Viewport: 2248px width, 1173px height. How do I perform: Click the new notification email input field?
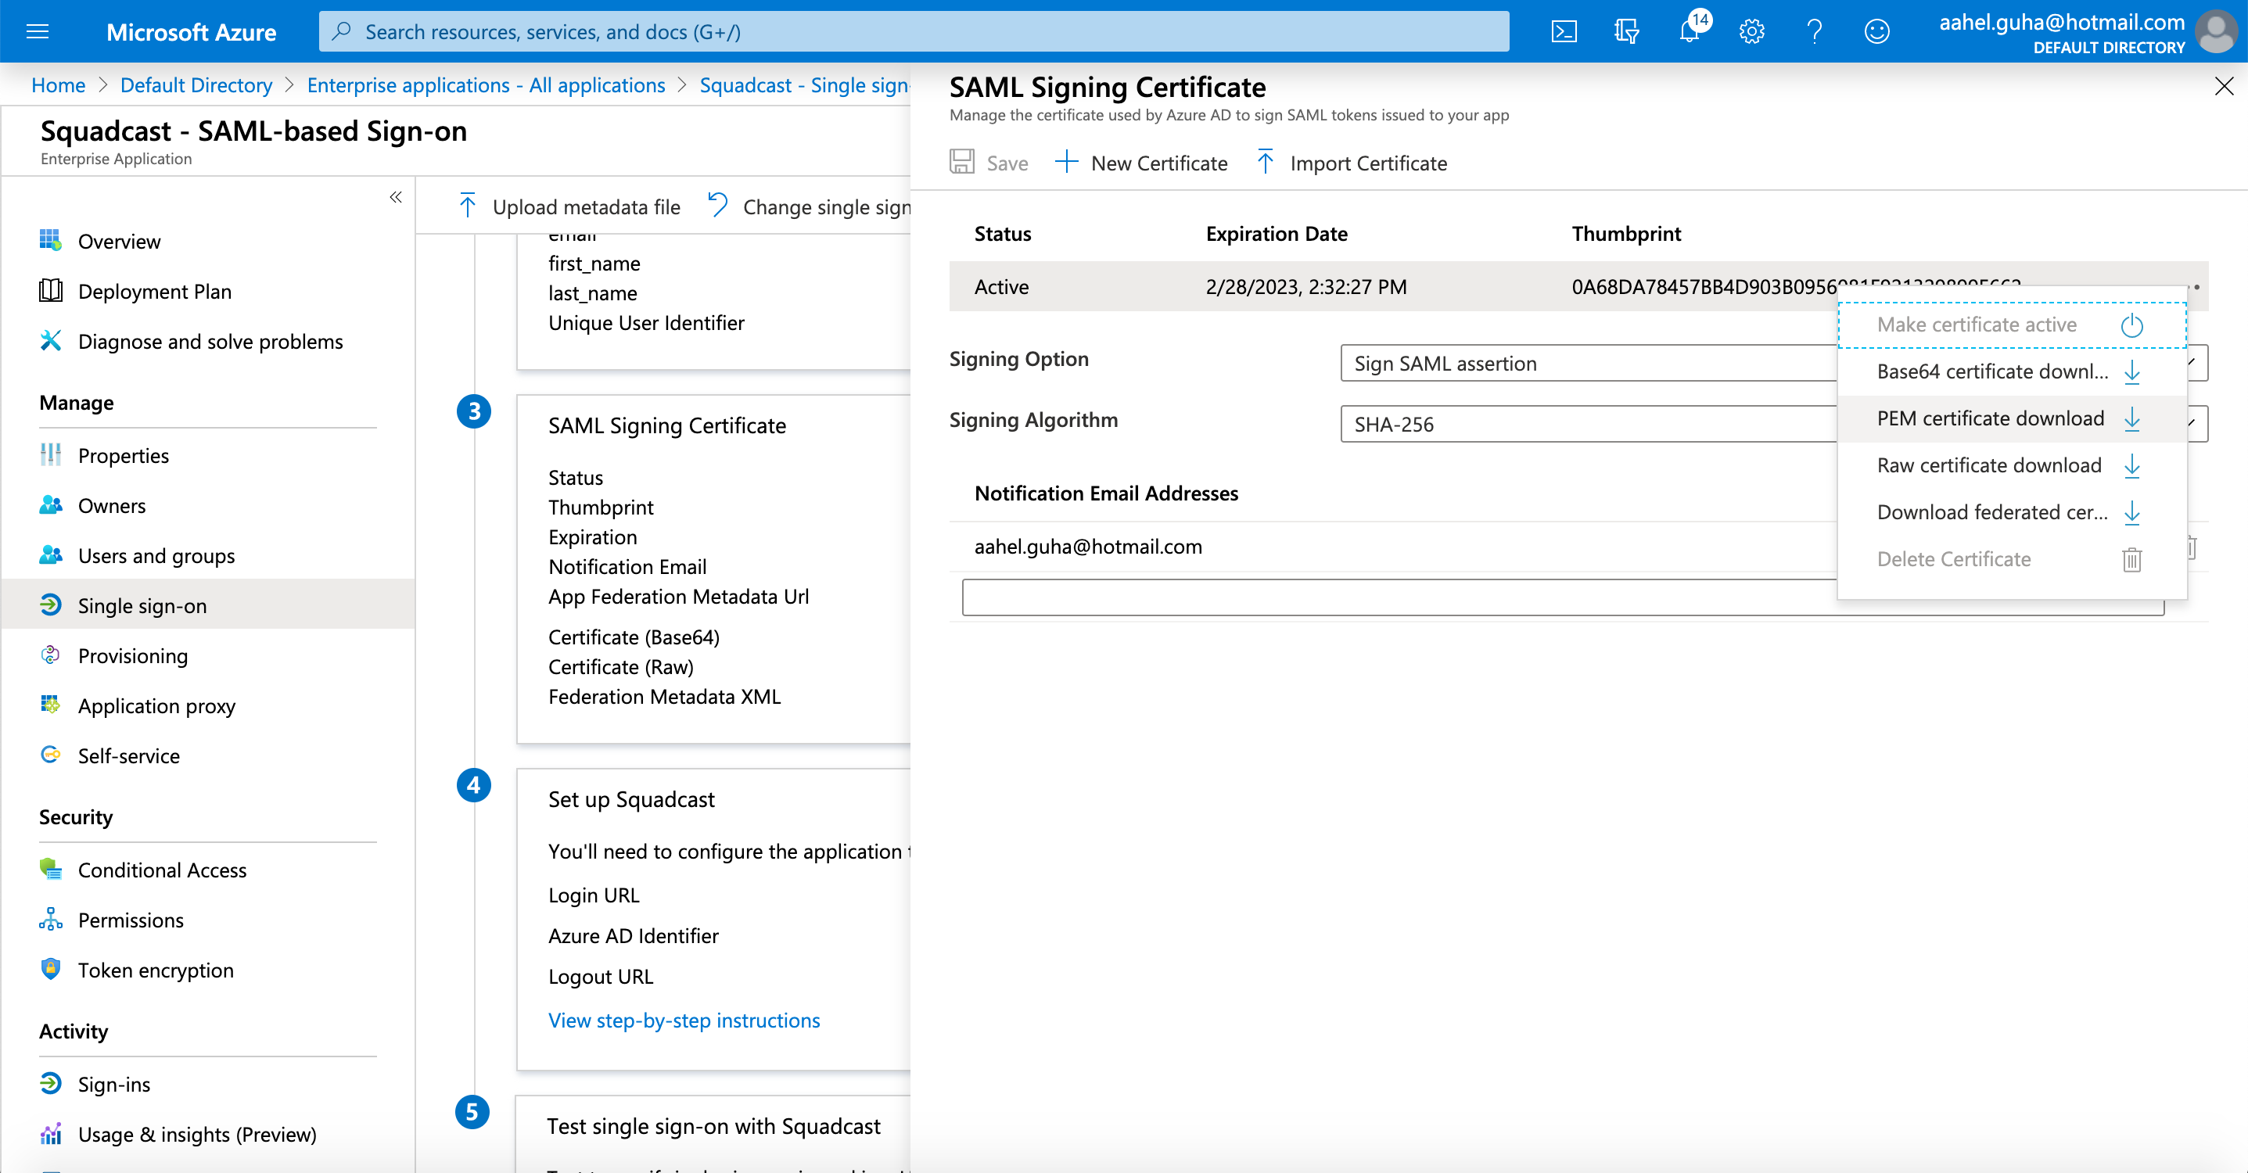pyautogui.click(x=1396, y=598)
